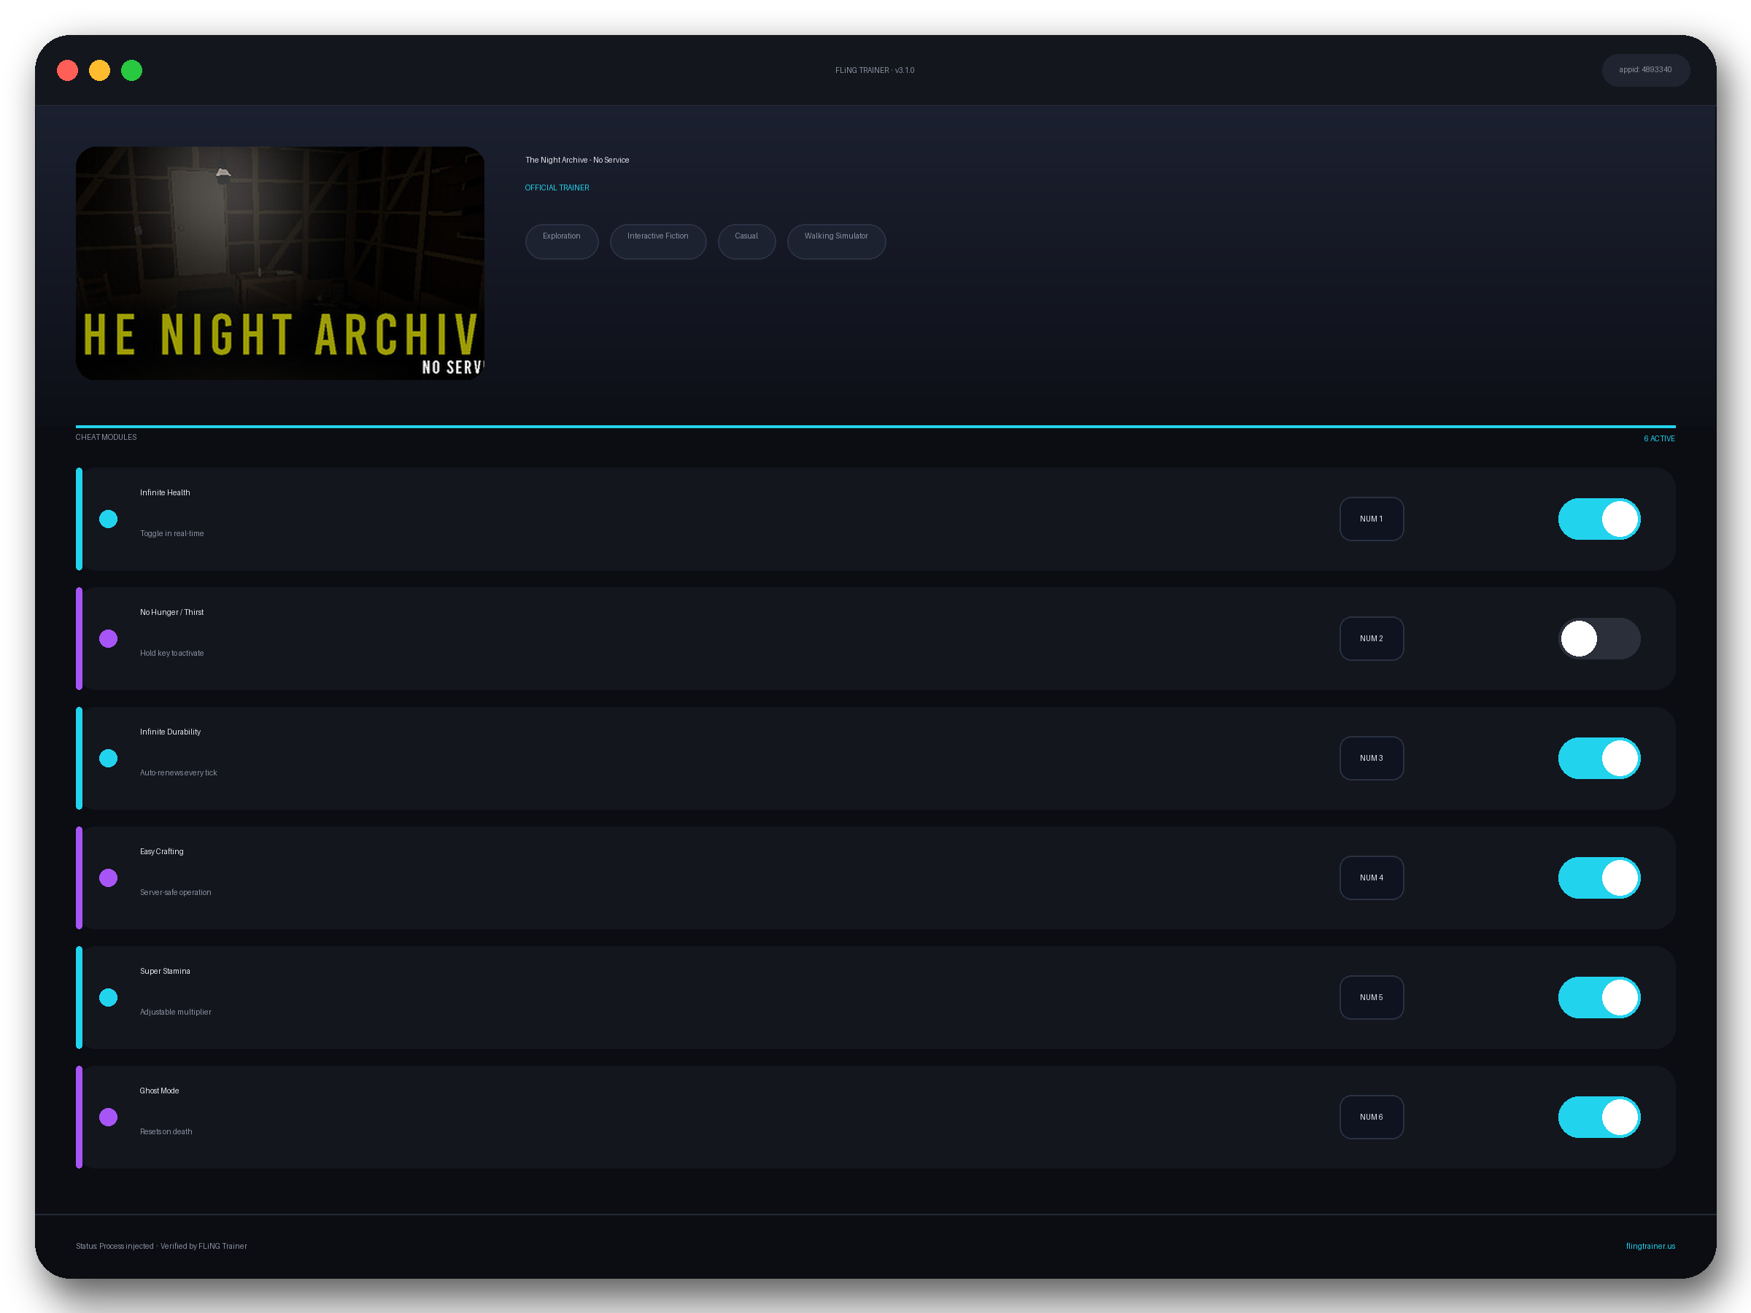Click the OFFICIAL TRAINER label
This screenshot has height=1313, width=1751.
point(557,187)
